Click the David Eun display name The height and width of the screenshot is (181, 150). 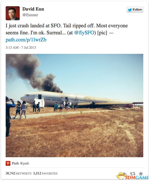[33, 9]
